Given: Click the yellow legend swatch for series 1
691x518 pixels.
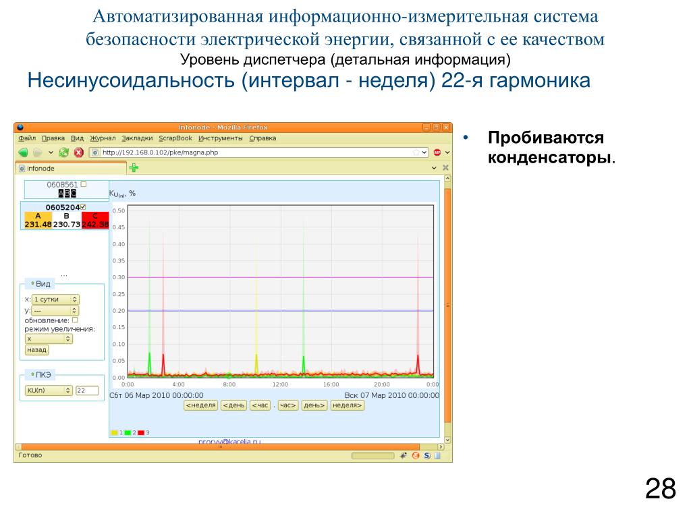Looking at the screenshot, I should tap(115, 432).
